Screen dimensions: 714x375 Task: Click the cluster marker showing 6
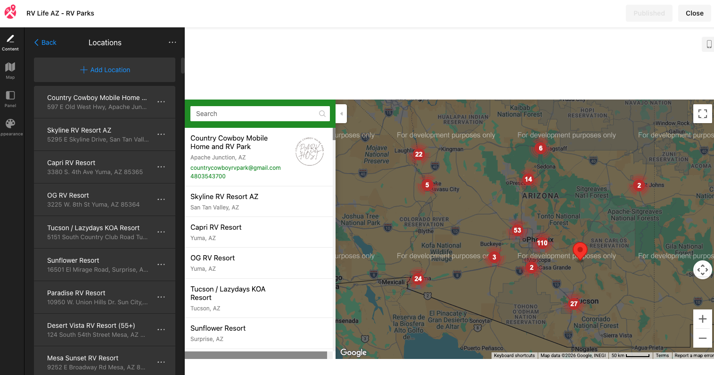tap(541, 148)
